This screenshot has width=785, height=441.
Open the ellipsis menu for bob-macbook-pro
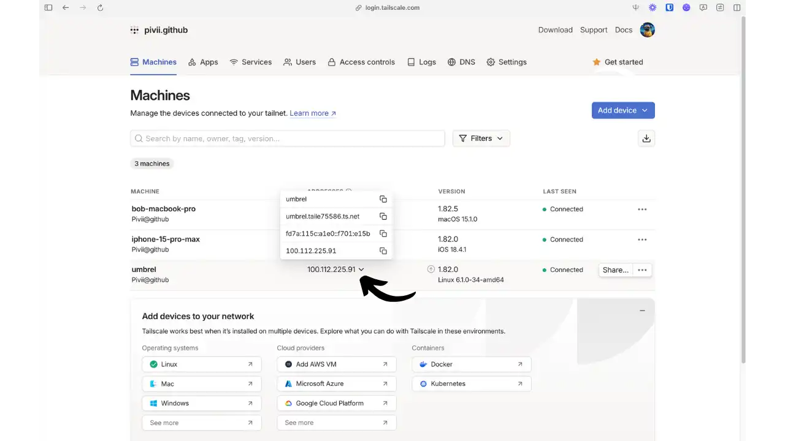642,209
